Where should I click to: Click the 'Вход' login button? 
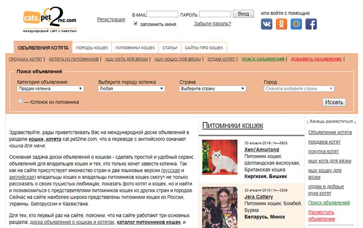click(x=243, y=14)
